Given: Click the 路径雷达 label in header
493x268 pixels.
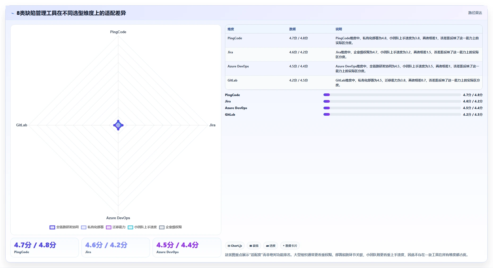Looking at the screenshot, I should [x=475, y=13].
